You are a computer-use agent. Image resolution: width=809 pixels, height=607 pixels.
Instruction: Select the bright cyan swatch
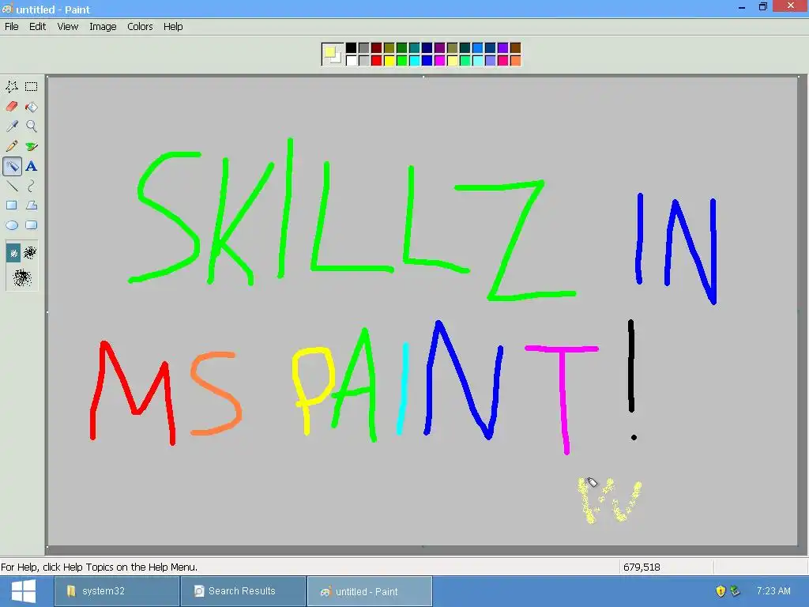pyautogui.click(x=414, y=60)
